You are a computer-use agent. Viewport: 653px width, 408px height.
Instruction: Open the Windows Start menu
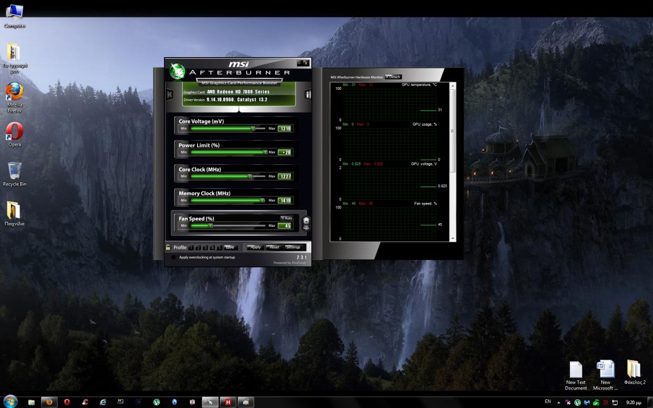[x=10, y=401]
